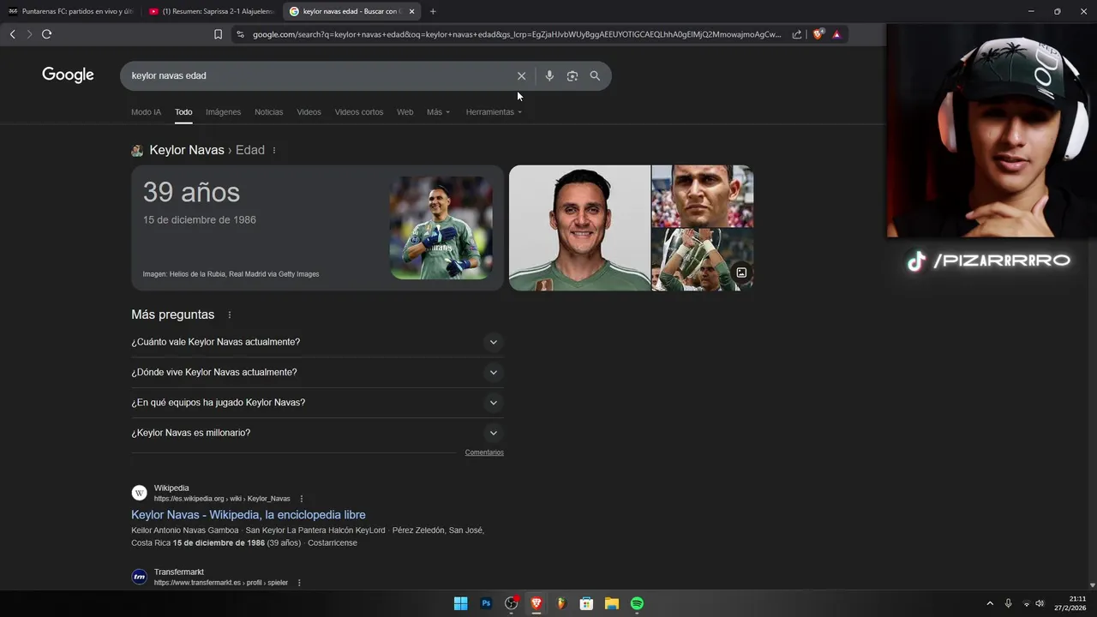The width and height of the screenshot is (1097, 617).
Task: Click the image gallery icon on photo collage
Action: pyautogui.click(x=741, y=273)
